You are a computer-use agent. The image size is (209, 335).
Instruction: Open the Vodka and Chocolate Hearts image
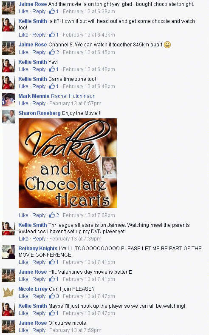[68, 163]
